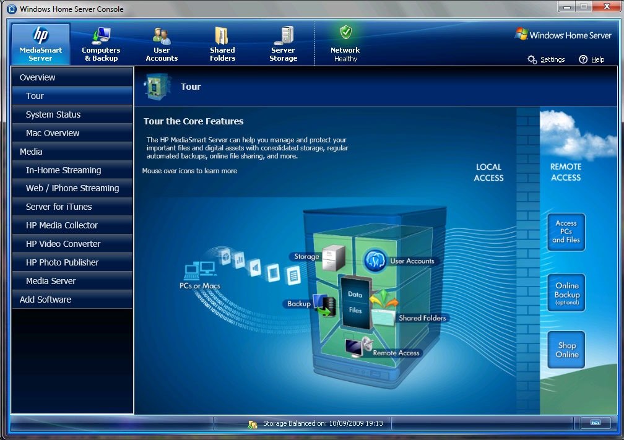Screen dimensions: 624x440
Task: Minimize the Windows Home Server Console window
Action: point(566,7)
